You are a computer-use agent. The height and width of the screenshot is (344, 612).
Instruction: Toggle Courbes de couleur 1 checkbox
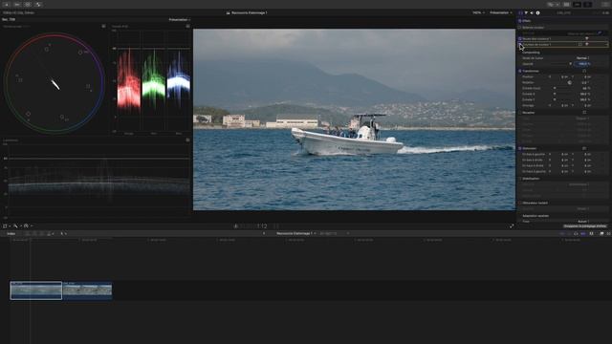point(520,45)
